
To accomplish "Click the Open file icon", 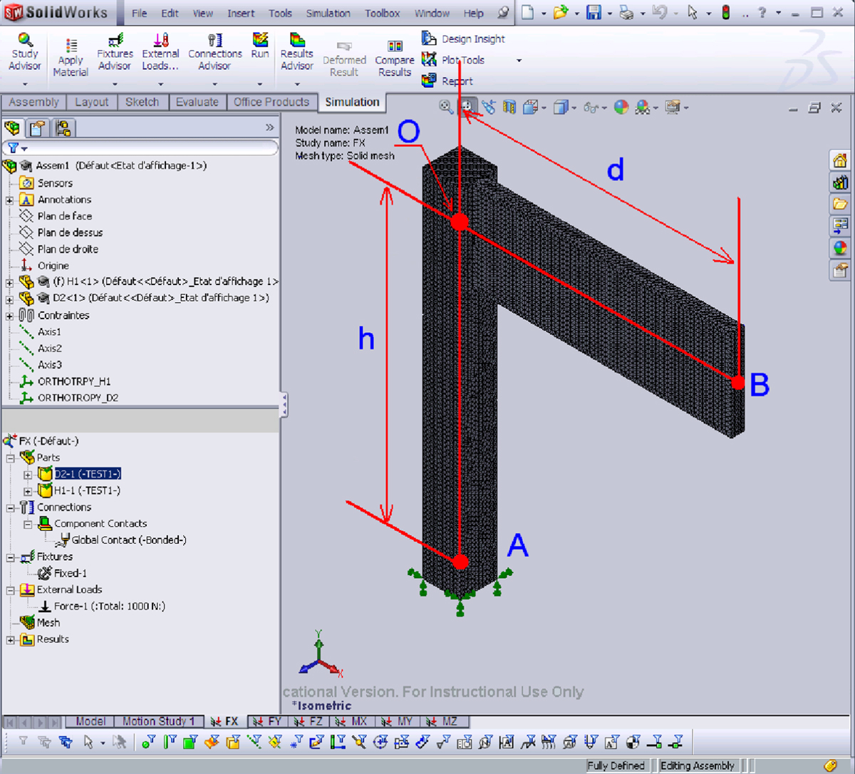I will pos(561,12).
